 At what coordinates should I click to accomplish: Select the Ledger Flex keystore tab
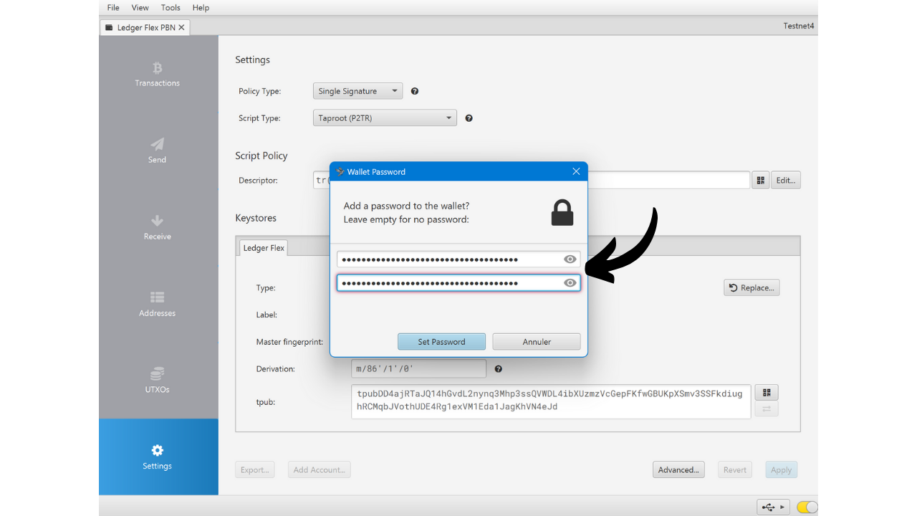[x=264, y=248]
